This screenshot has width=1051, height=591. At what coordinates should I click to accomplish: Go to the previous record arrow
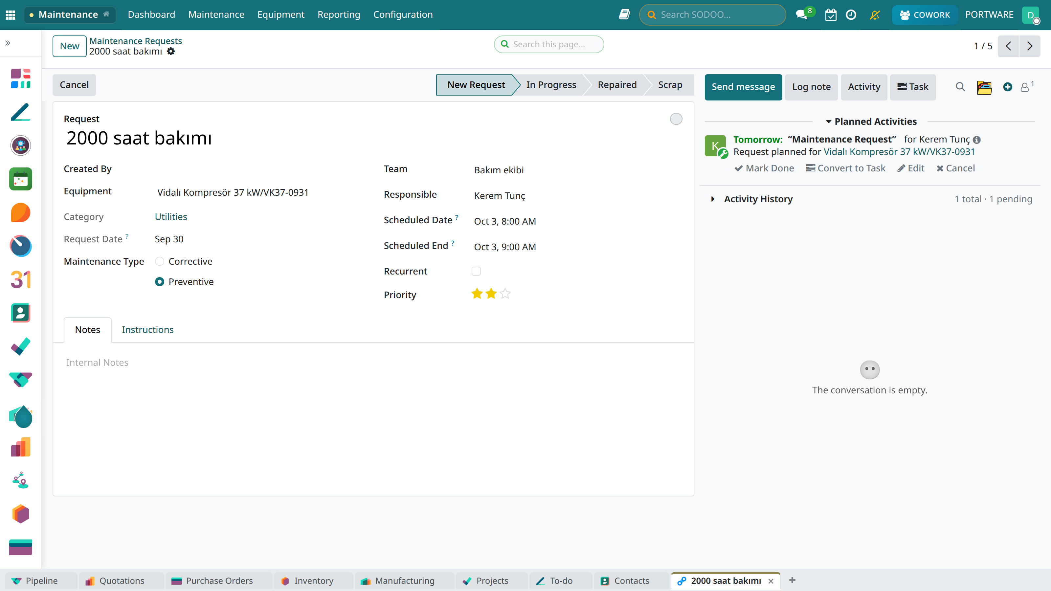1008,46
